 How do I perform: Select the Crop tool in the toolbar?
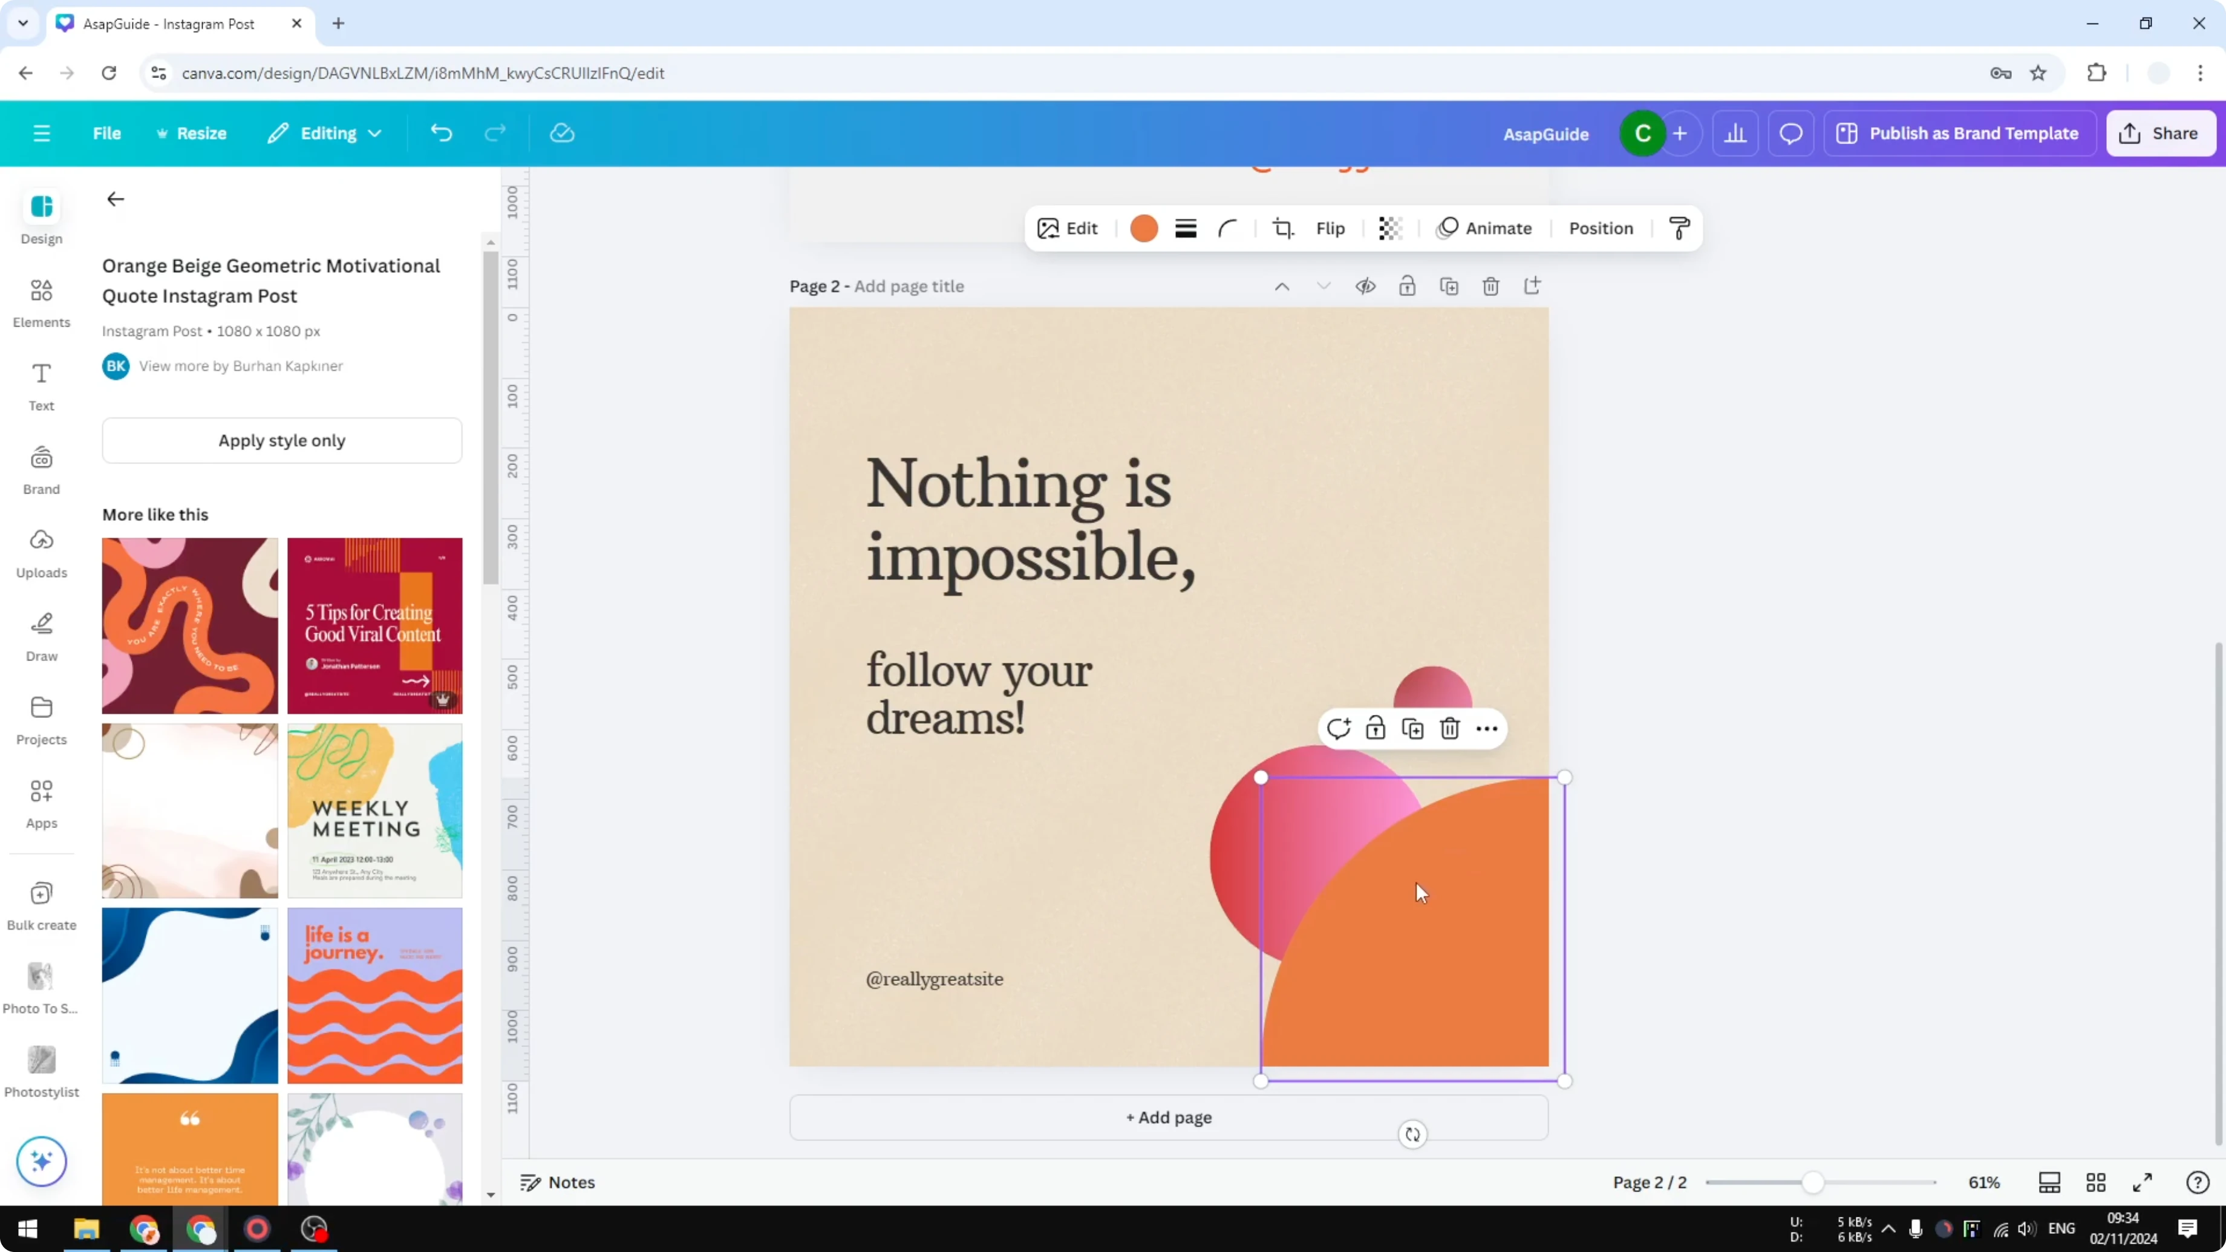1283,228
